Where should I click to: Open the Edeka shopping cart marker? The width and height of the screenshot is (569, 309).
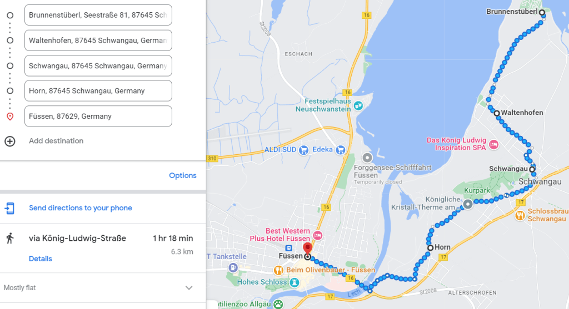tap(341, 150)
